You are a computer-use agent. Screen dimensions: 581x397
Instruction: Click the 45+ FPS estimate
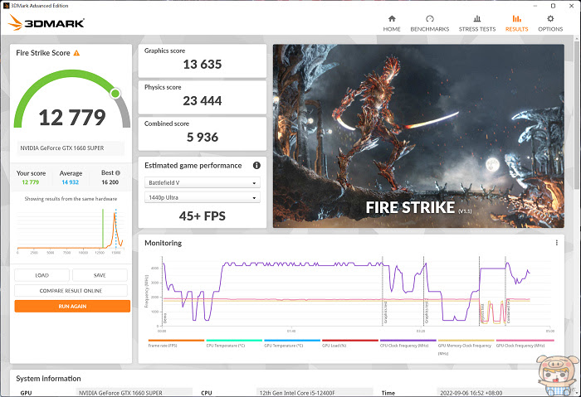203,216
